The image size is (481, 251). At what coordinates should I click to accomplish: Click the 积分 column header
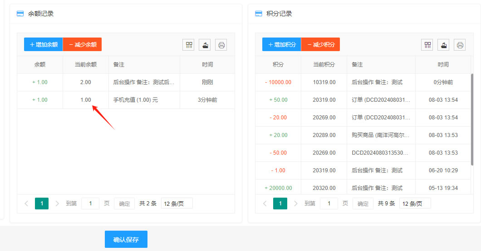278,65
